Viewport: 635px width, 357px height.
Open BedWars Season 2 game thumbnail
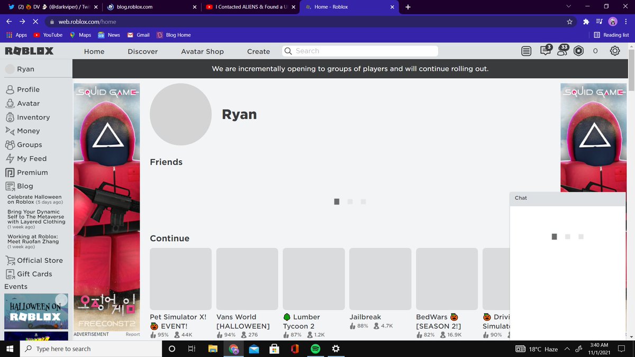point(447,278)
